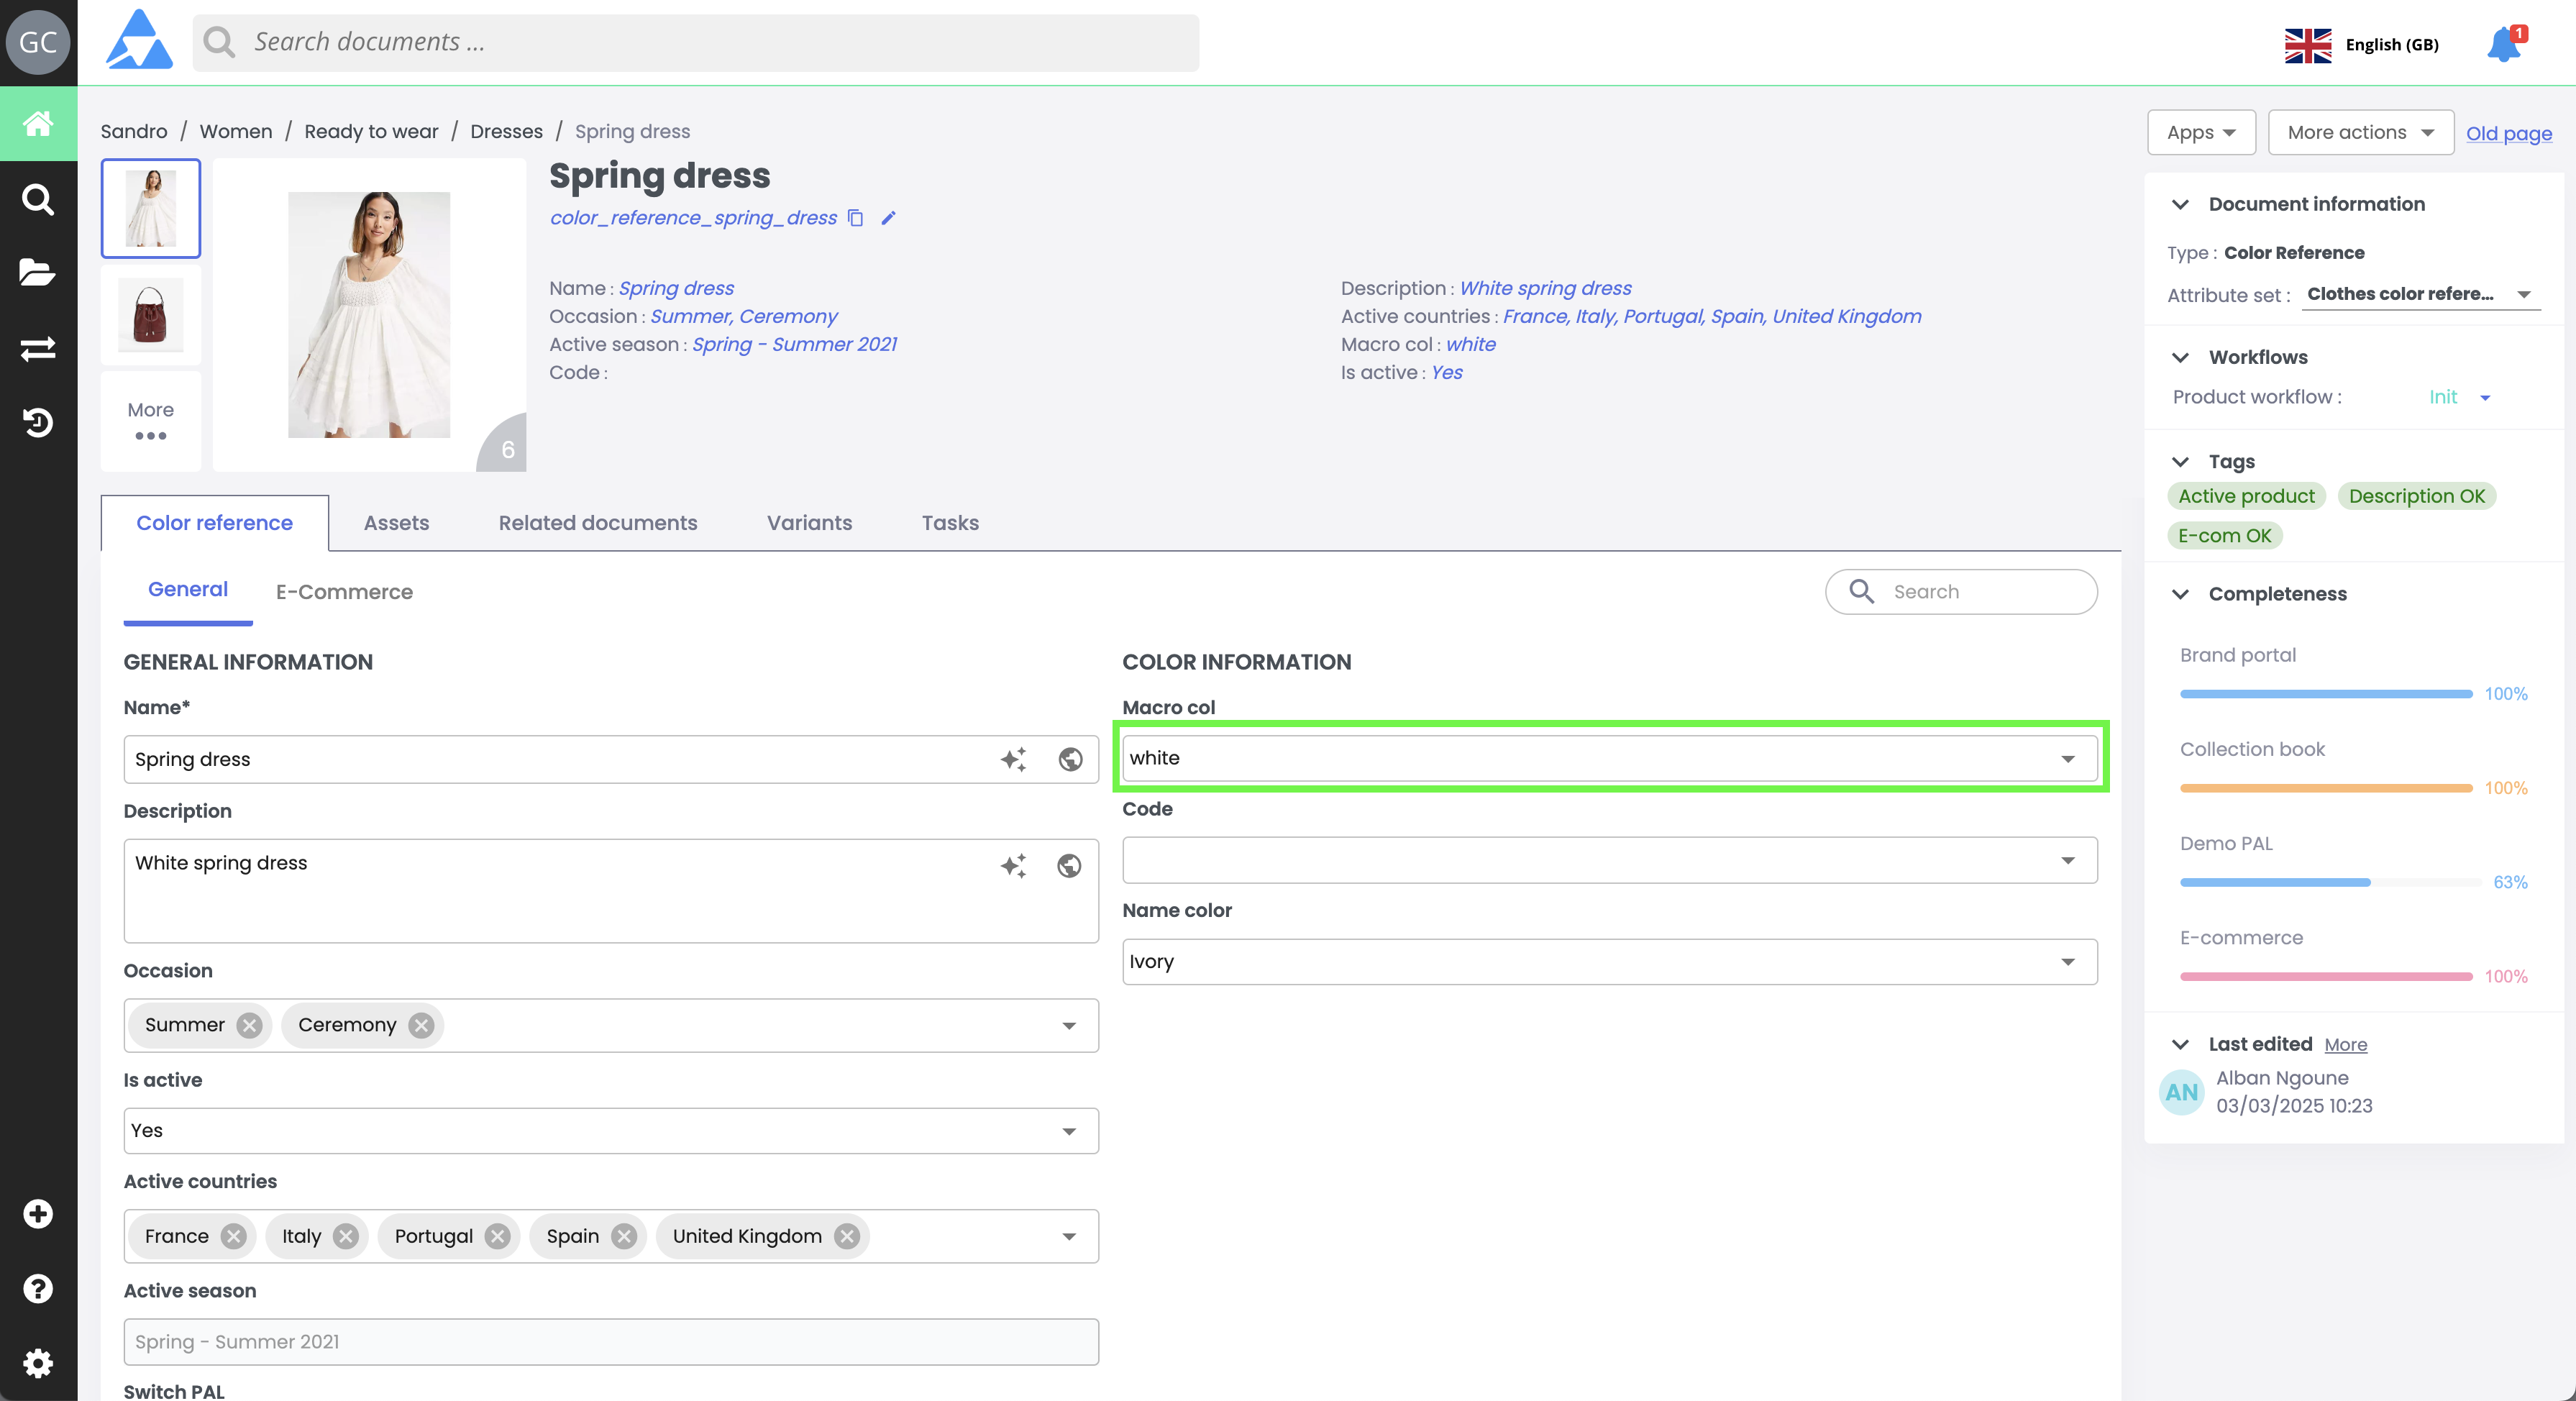Image resolution: width=2576 pixels, height=1401 pixels.
Task: Click the Old page link
Action: tap(2508, 133)
